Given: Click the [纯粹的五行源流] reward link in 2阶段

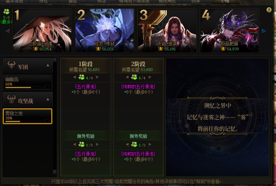Looking at the screenshot, I should tap(138, 87).
